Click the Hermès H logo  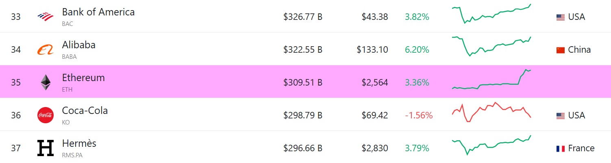point(46,148)
